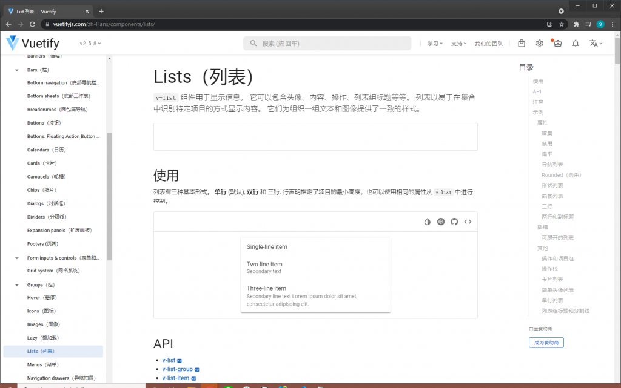Screen dimensions: 621x388
Task: Open the media control queue icon
Action: pos(588,24)
